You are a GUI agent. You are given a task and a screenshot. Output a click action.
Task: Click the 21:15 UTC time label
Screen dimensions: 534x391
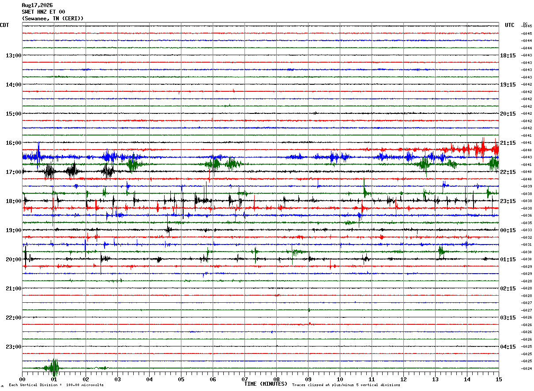coord(508,143)
